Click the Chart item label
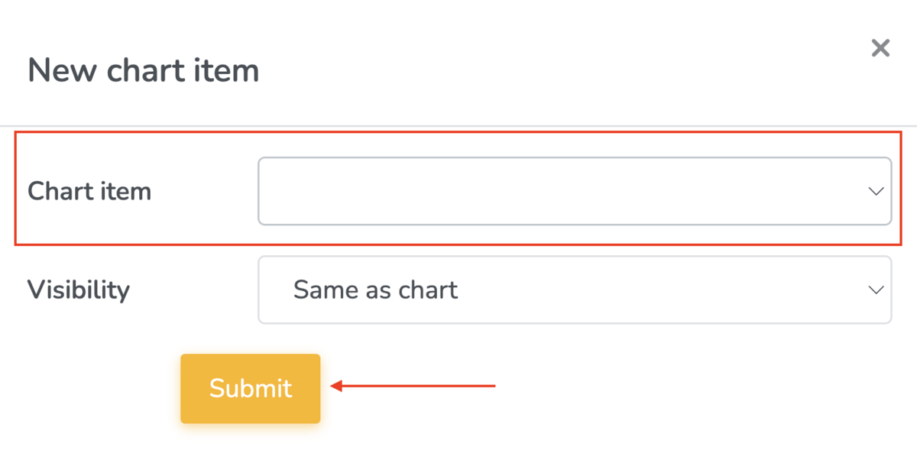917x476 pixels. point(89,191)
